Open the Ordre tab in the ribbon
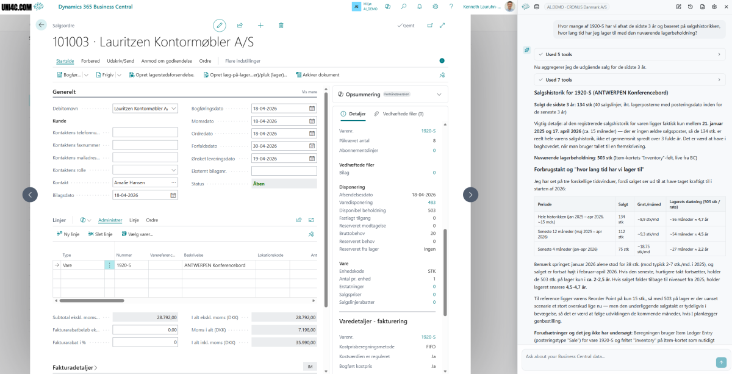732x374 pixels. point(206,61)
